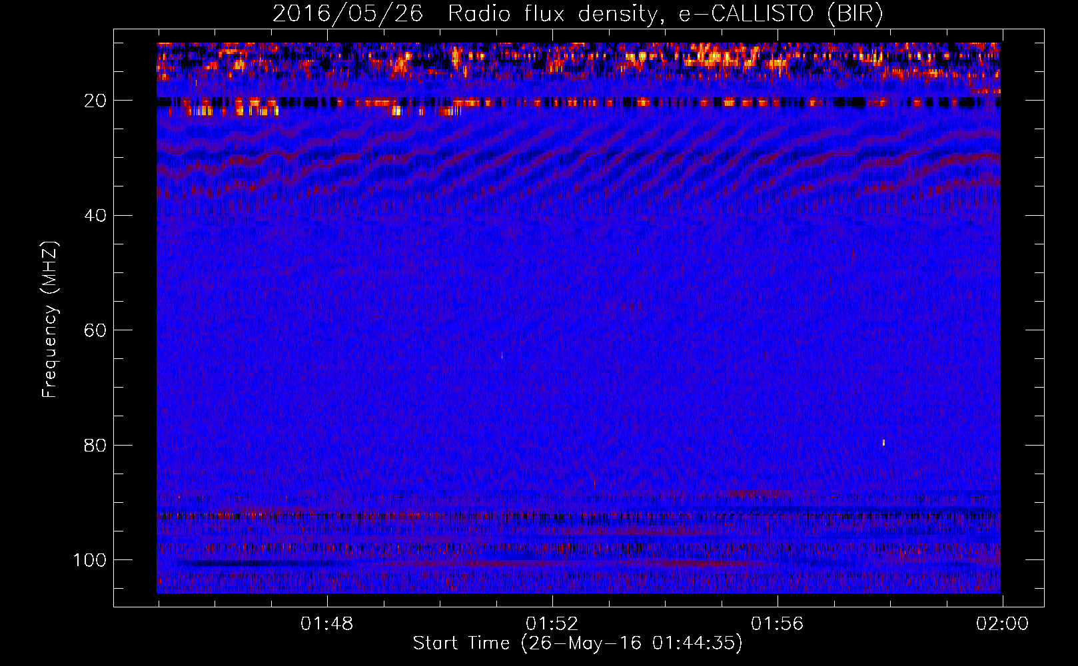Select the 'e-CALLISTO (BIR)' text in the title
This screenshot has height=666, width=1078.
pos(780,14)
